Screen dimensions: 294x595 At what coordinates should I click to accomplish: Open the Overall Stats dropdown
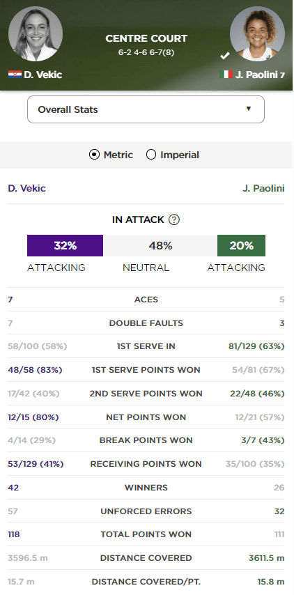(146, 109)
